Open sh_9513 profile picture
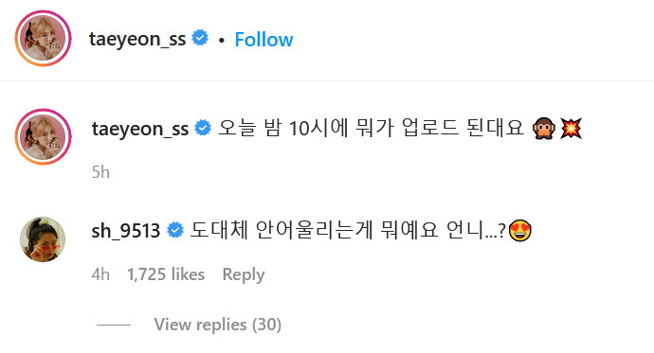Viewport: 654px width, 353px height. pyautogui.click(x=43, y=239)
